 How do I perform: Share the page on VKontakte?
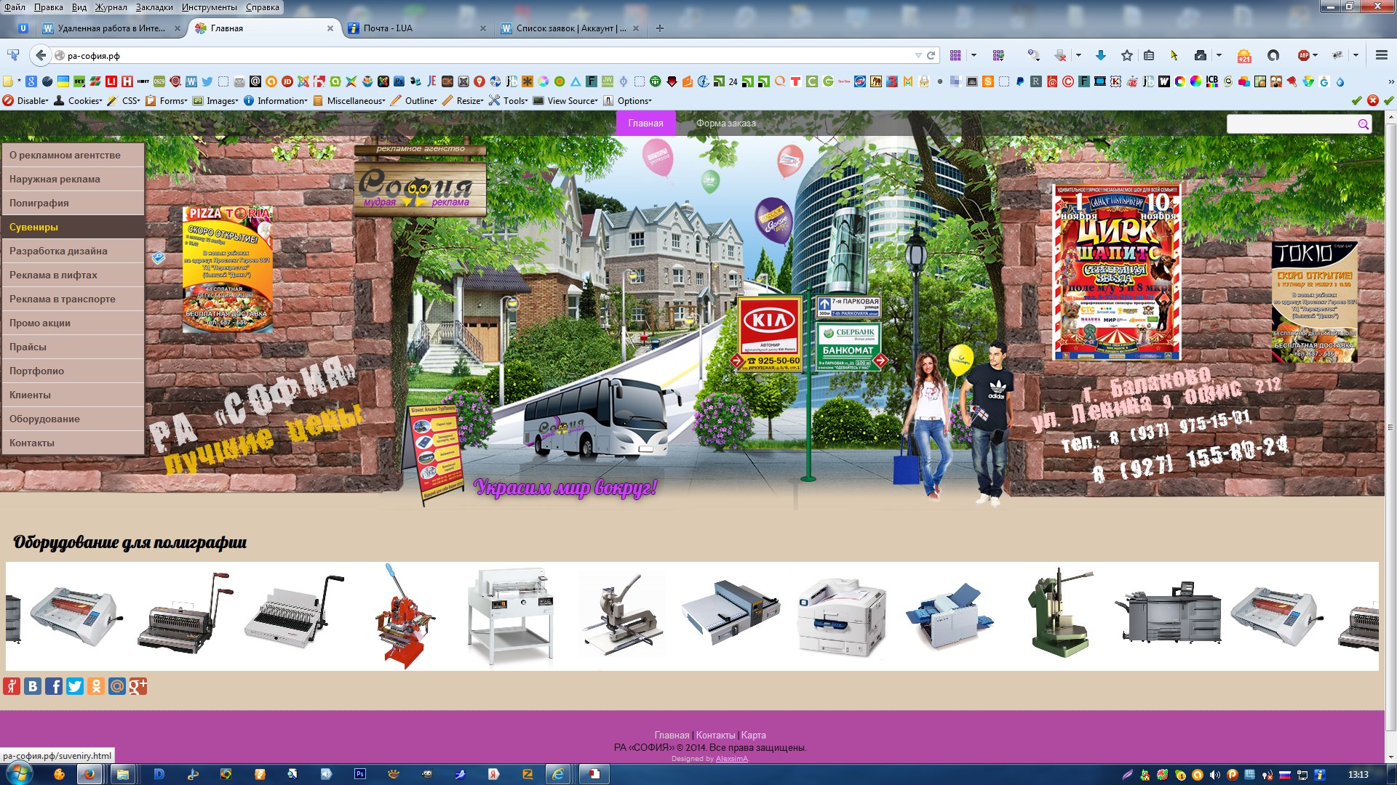pyautogui.click(x=33, y=686)
